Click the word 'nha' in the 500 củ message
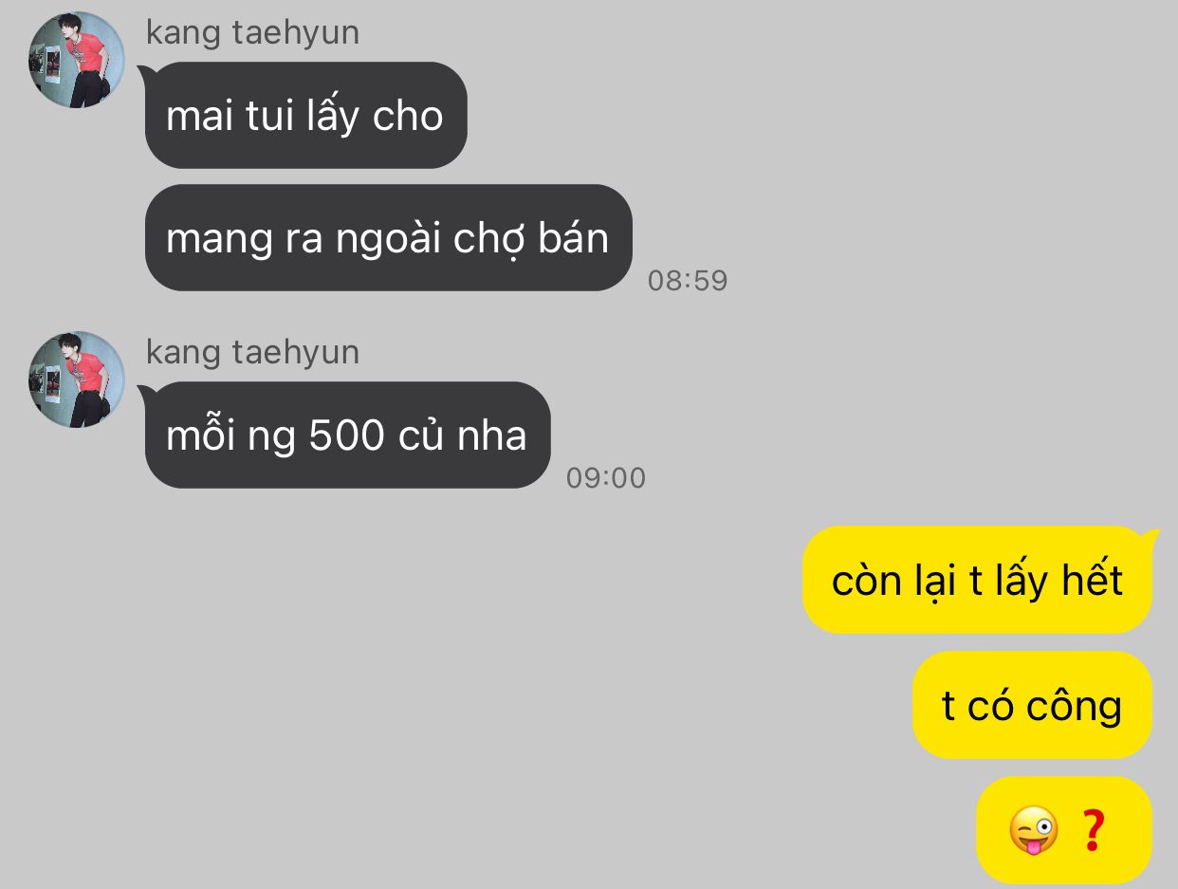Screen dimensions: 1178x889 click(x=491, y=436)
